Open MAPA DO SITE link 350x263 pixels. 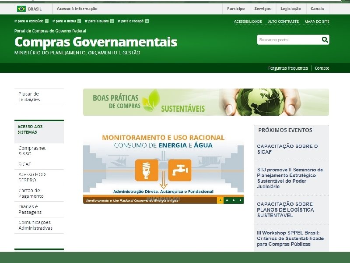pos(317,21)
